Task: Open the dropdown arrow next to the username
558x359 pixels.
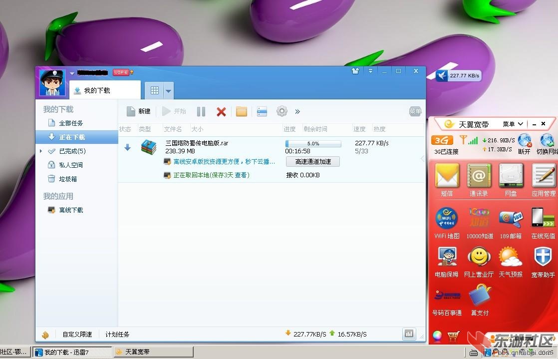Action: click(x=72, y=73)
